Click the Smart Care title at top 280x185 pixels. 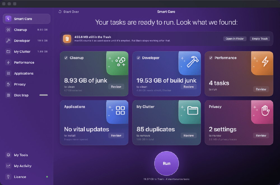166,11
